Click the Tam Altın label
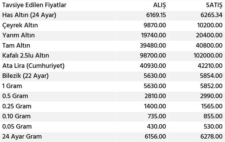Image resolution: width=225 pixels, height=142 pixels. (x=16, y=45)
